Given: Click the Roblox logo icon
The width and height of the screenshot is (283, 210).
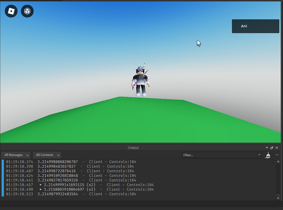Looking at the screenshot, I should click(11, 11).
